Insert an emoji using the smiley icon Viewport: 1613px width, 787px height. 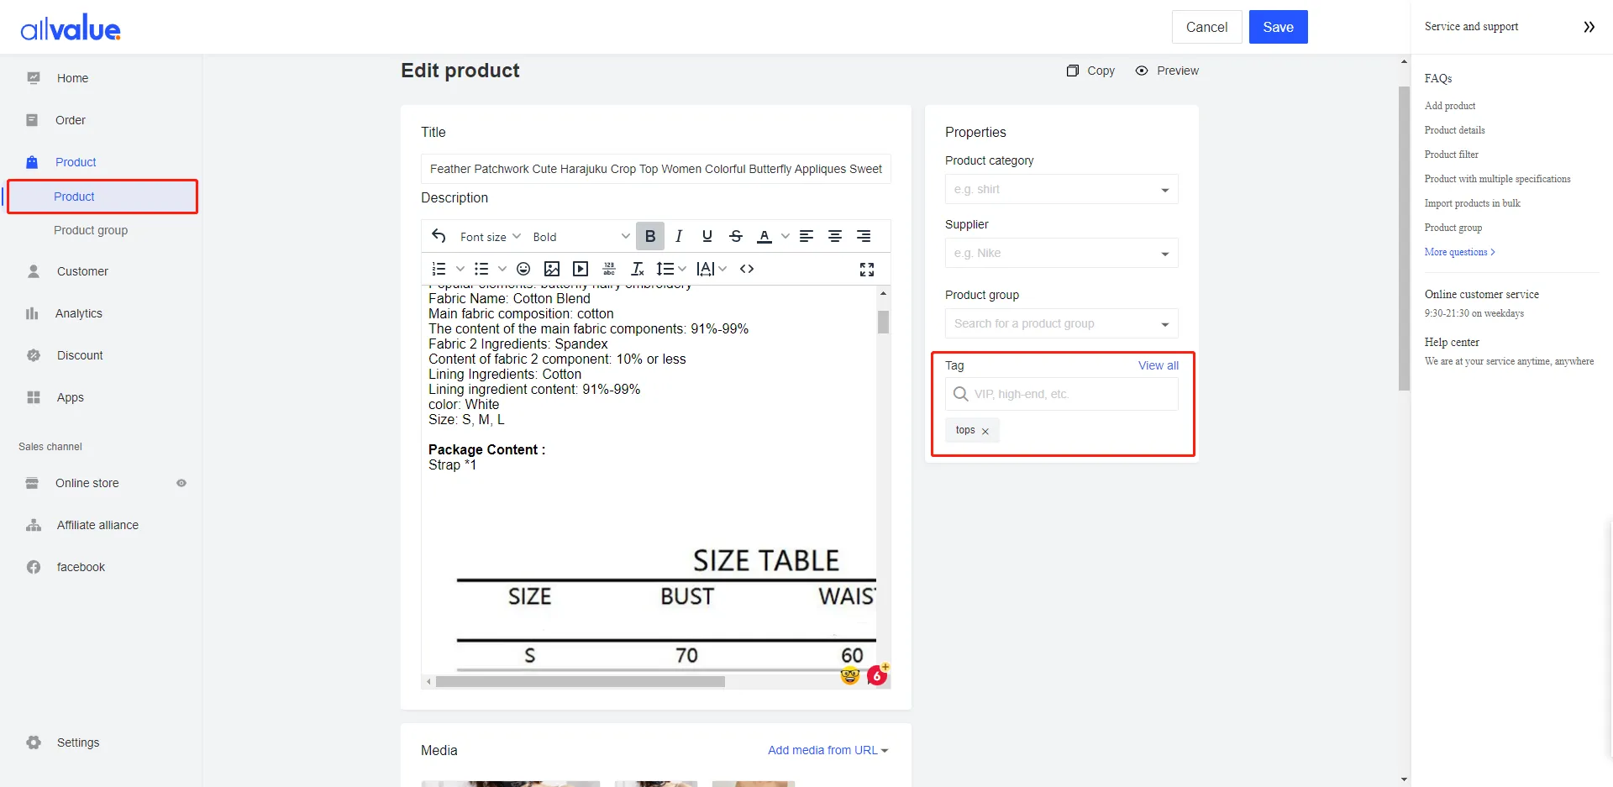(523, 269)
